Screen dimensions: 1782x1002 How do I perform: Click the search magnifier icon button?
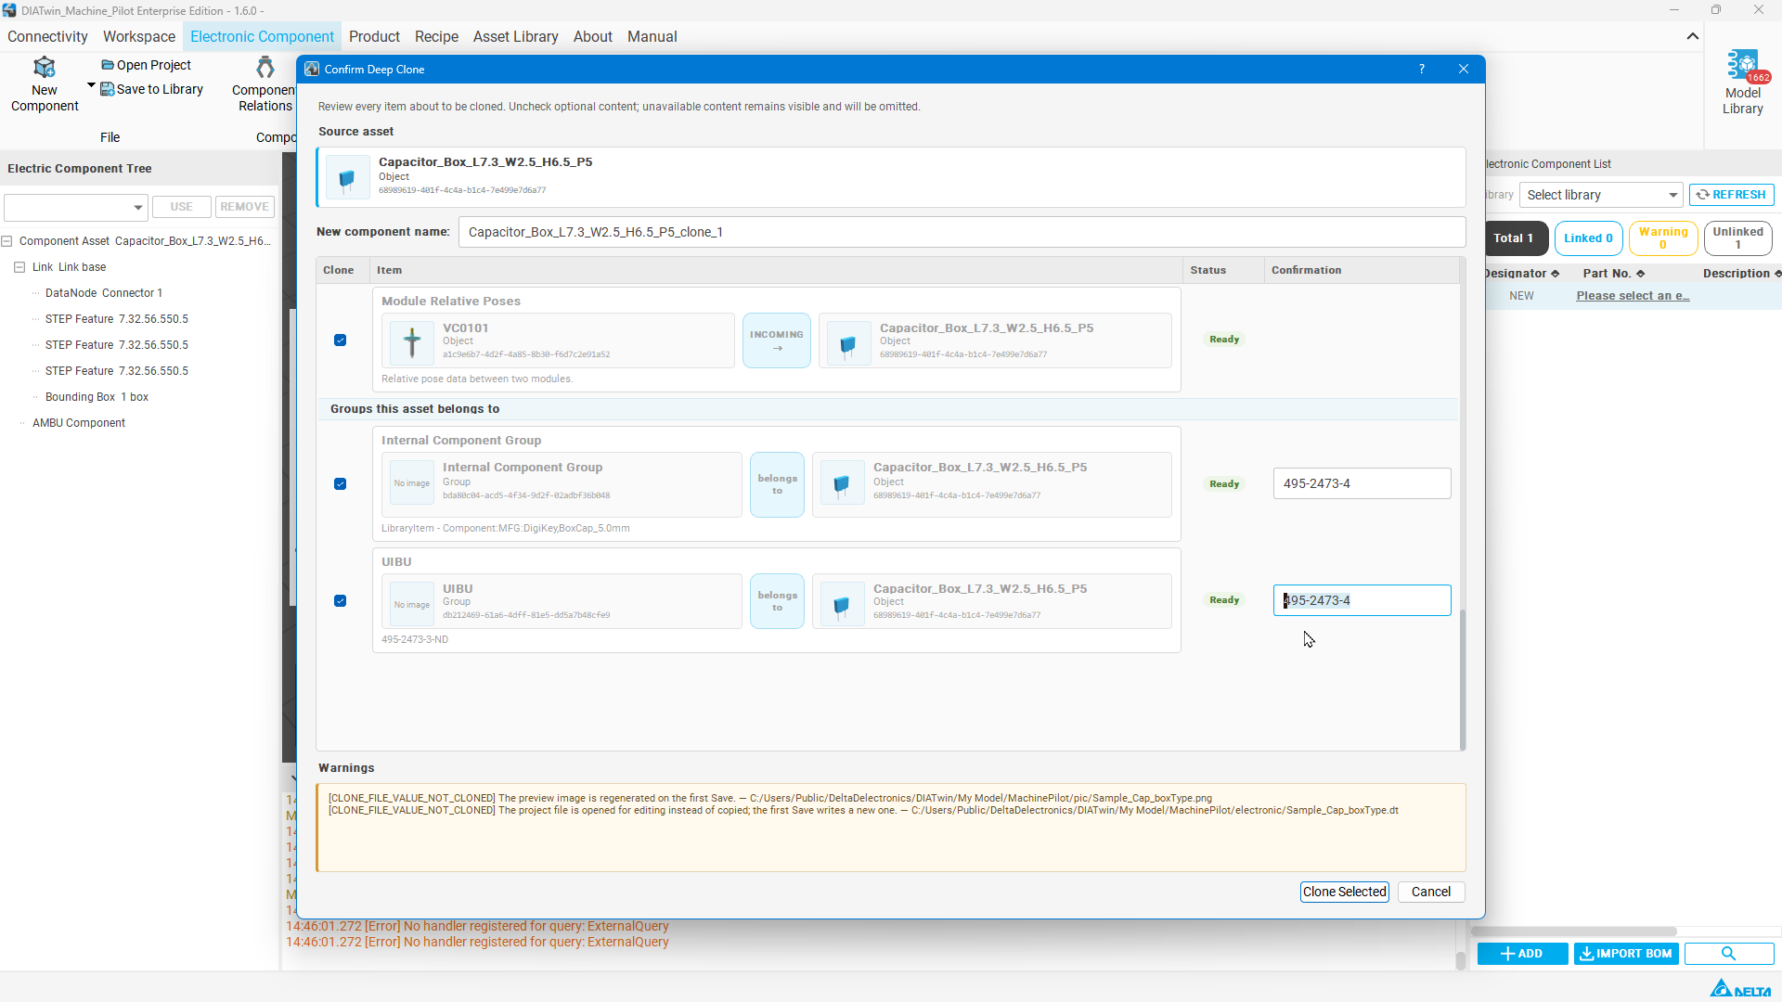tap(1728, 954)
